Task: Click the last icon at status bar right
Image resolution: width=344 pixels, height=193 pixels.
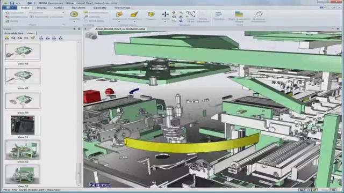Action: (333, 190)
